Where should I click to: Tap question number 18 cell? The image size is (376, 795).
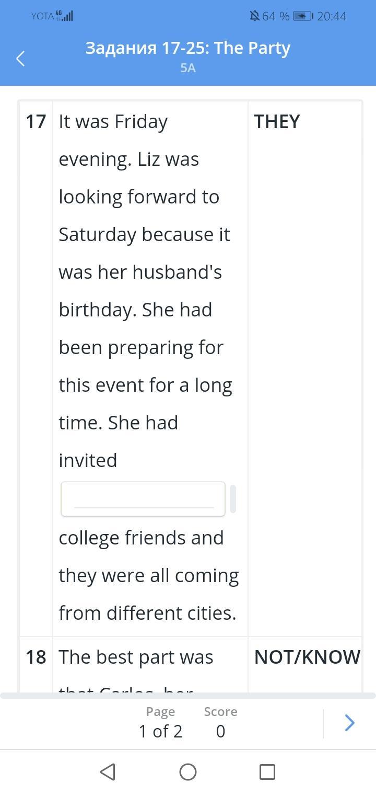pyautogui.click(x=36, y=657)
